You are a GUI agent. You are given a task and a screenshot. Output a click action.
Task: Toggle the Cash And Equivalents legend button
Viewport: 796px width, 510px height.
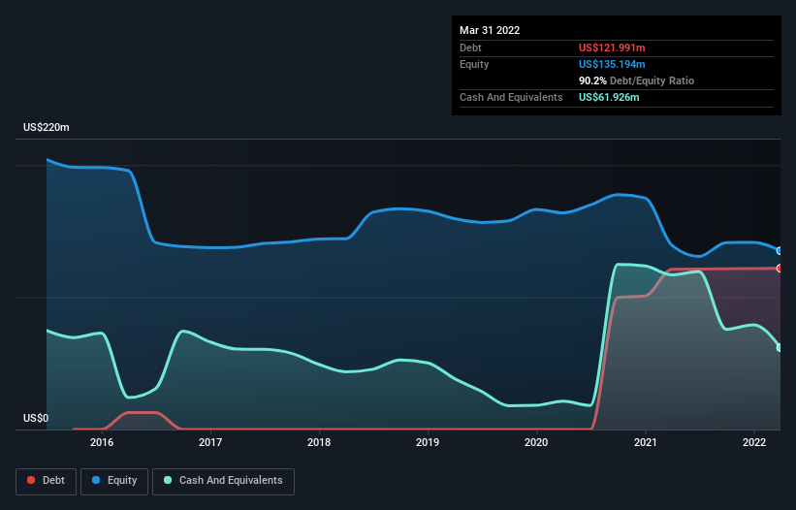(223, 481)
